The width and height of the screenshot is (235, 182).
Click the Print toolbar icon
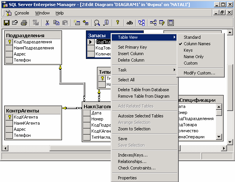click(x=24, y=23)
